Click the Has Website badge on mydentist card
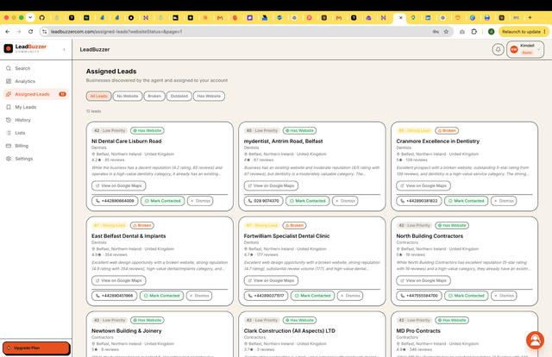 [x=299, y=130]
